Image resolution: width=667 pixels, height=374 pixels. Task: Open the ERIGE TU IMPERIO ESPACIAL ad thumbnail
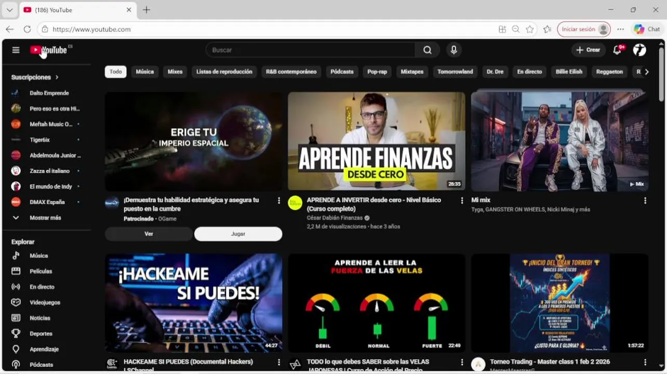(194, 141)
